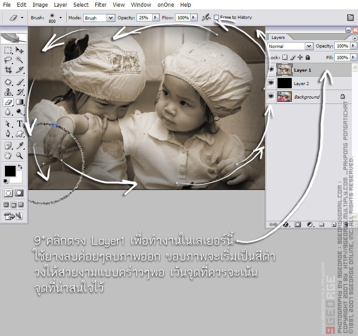Select the Lasso tool
This screenshot has width=358, height=336.
pyautogui.click(x=8, y=60)
